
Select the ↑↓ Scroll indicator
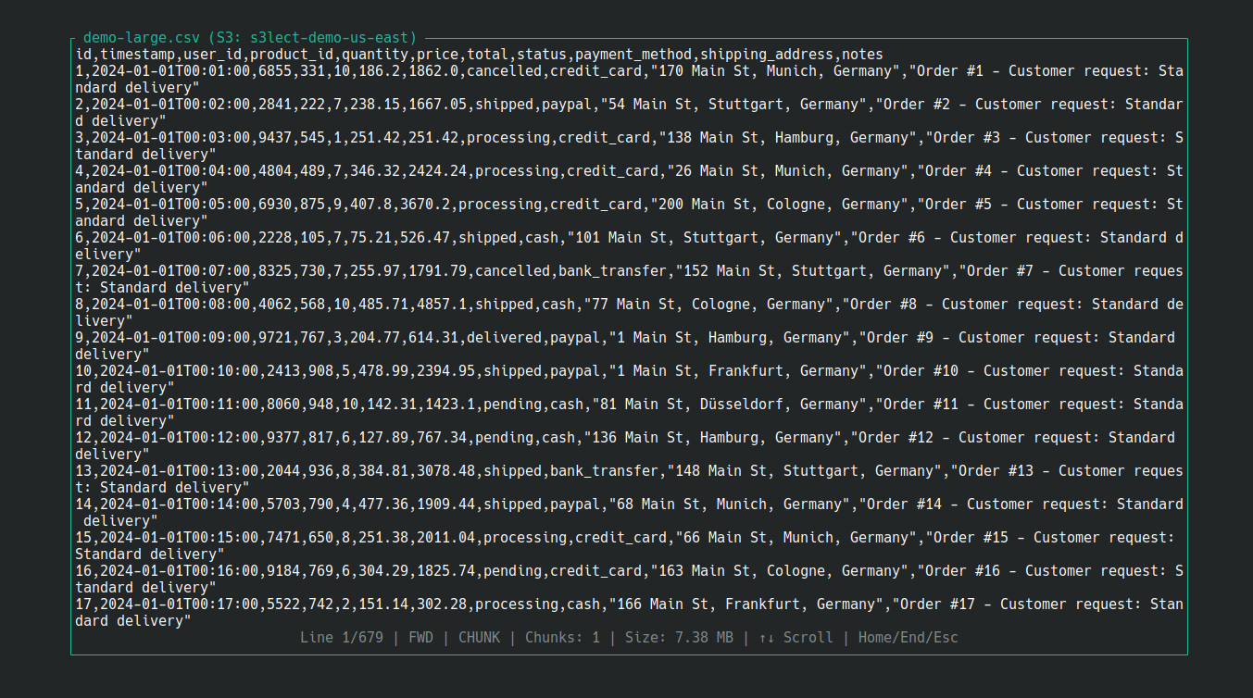click(x=797, y=637)
